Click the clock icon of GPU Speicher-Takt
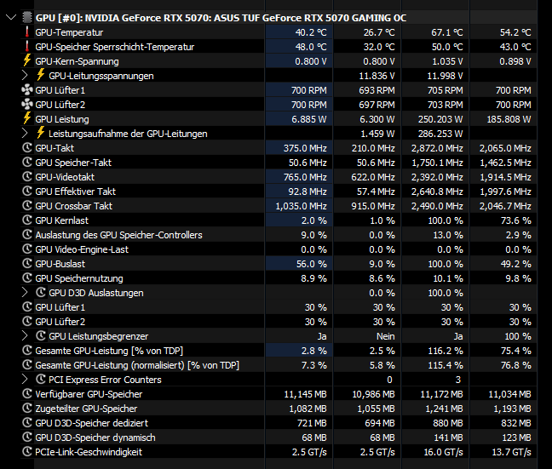This screenshot has width=552, height=469. 27,163
